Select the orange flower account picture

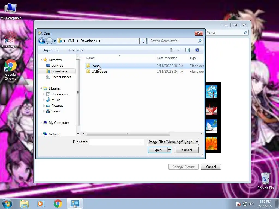pos(211,143)
